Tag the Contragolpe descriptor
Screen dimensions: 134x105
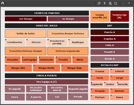point(29,60)
